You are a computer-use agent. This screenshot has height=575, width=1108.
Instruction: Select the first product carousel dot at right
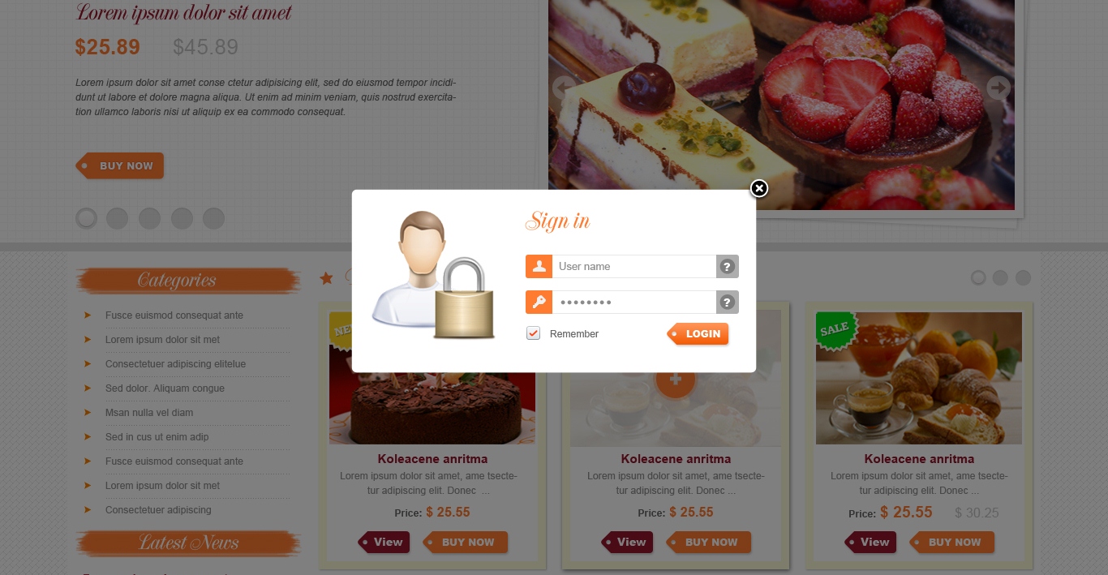pos(978,278)
